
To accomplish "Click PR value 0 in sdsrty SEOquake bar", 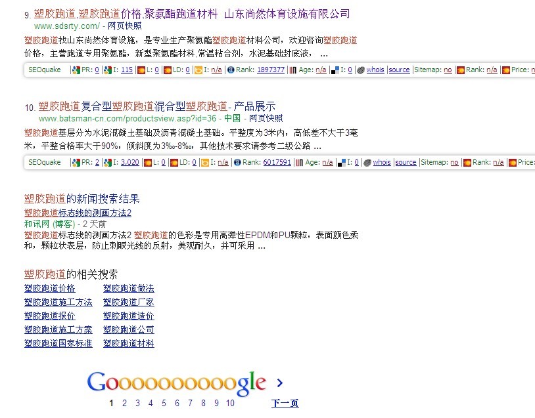I will 97,70.
